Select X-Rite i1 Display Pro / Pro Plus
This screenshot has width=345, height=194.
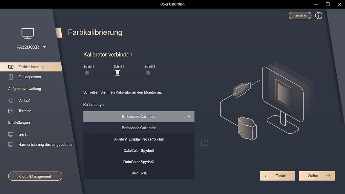pyautogui.click(x=139, y=139)
